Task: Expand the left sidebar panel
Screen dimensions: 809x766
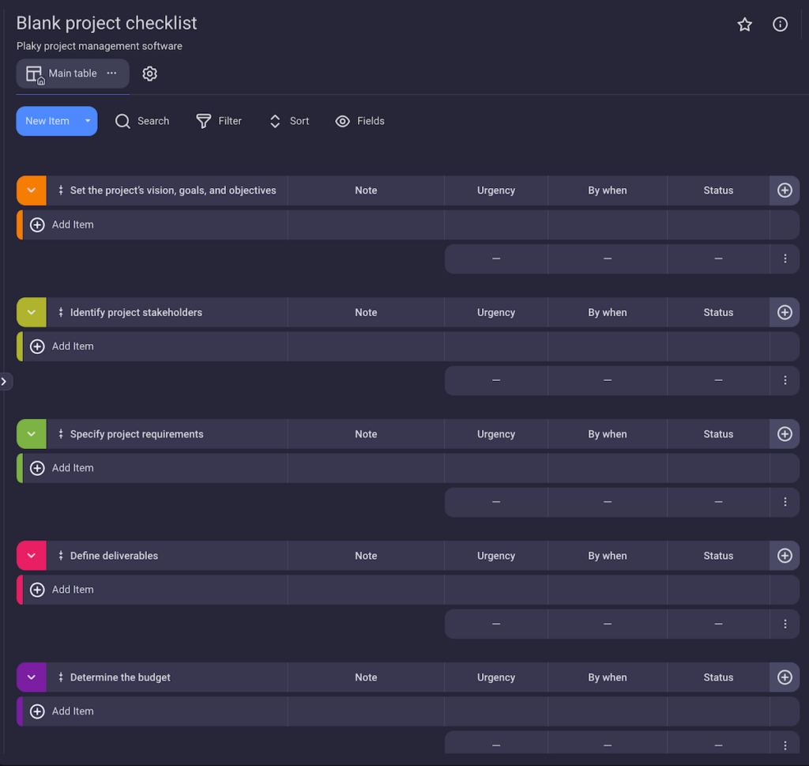Action: click(6, 381)
